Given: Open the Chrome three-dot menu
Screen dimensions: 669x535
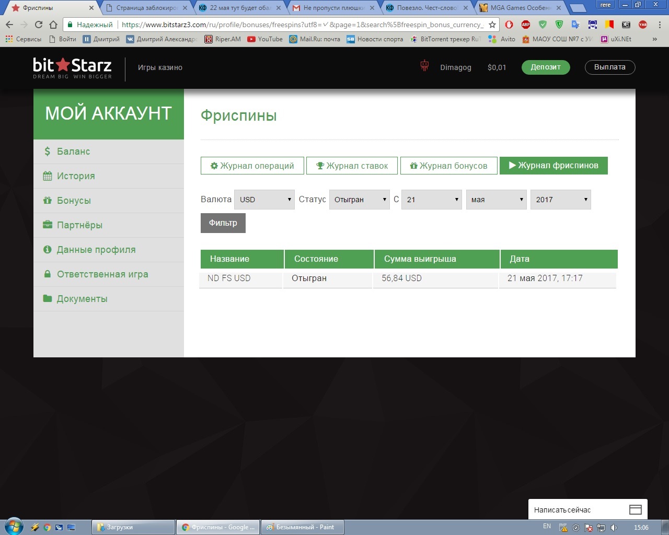Looking at the screenshot, I should [660, 25].
